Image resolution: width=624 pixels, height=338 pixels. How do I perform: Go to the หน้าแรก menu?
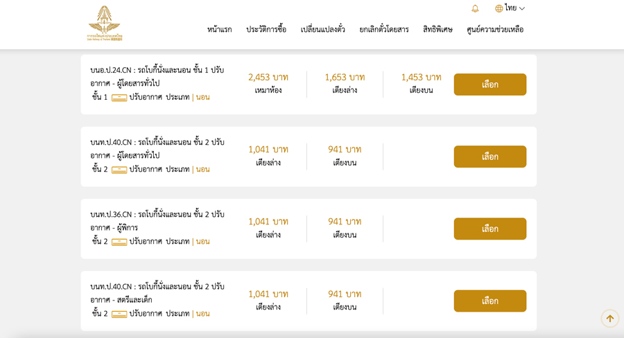coord(219,29)
